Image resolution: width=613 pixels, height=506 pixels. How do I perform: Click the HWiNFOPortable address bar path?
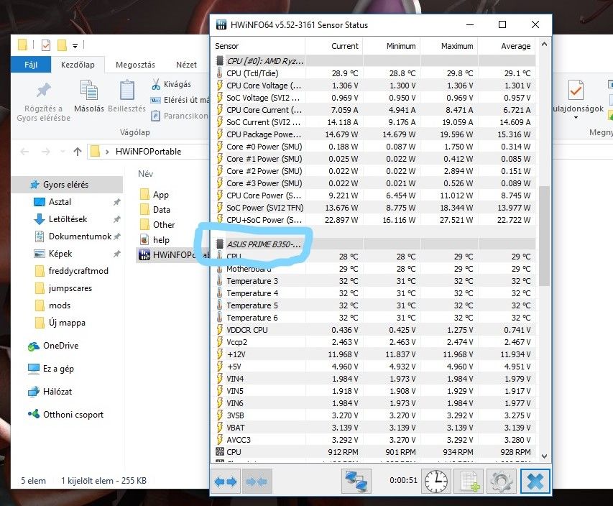[148, 152]
